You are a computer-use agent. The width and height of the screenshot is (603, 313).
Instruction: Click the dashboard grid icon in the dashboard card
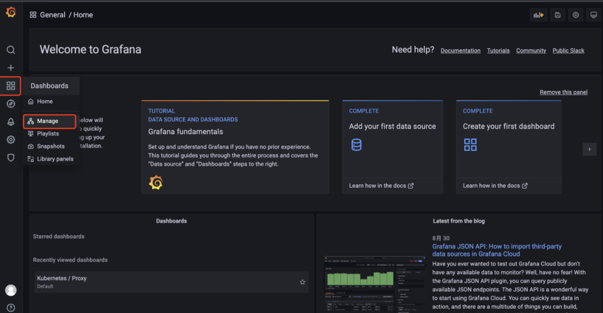(470, 145)
